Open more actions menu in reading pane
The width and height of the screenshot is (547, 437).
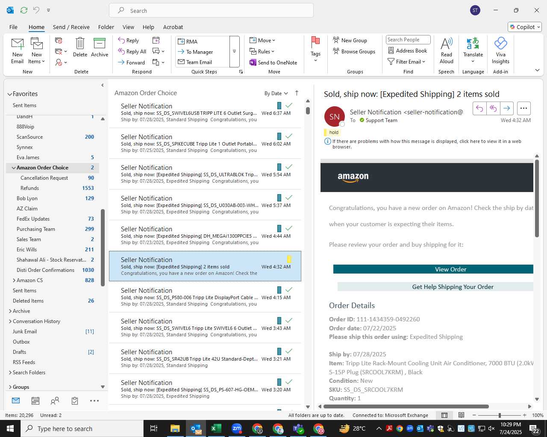click(523, 108)
